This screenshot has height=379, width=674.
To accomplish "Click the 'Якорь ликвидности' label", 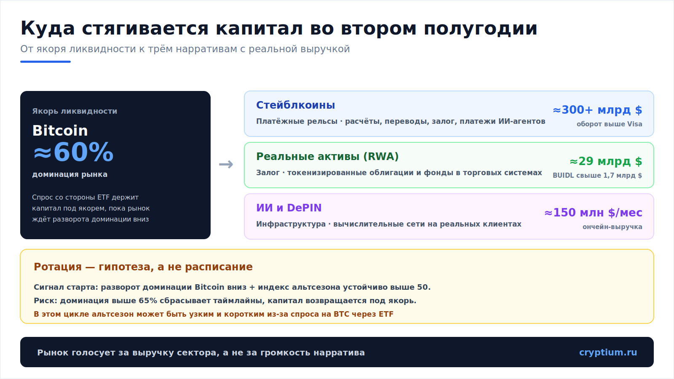I will 75,111.
